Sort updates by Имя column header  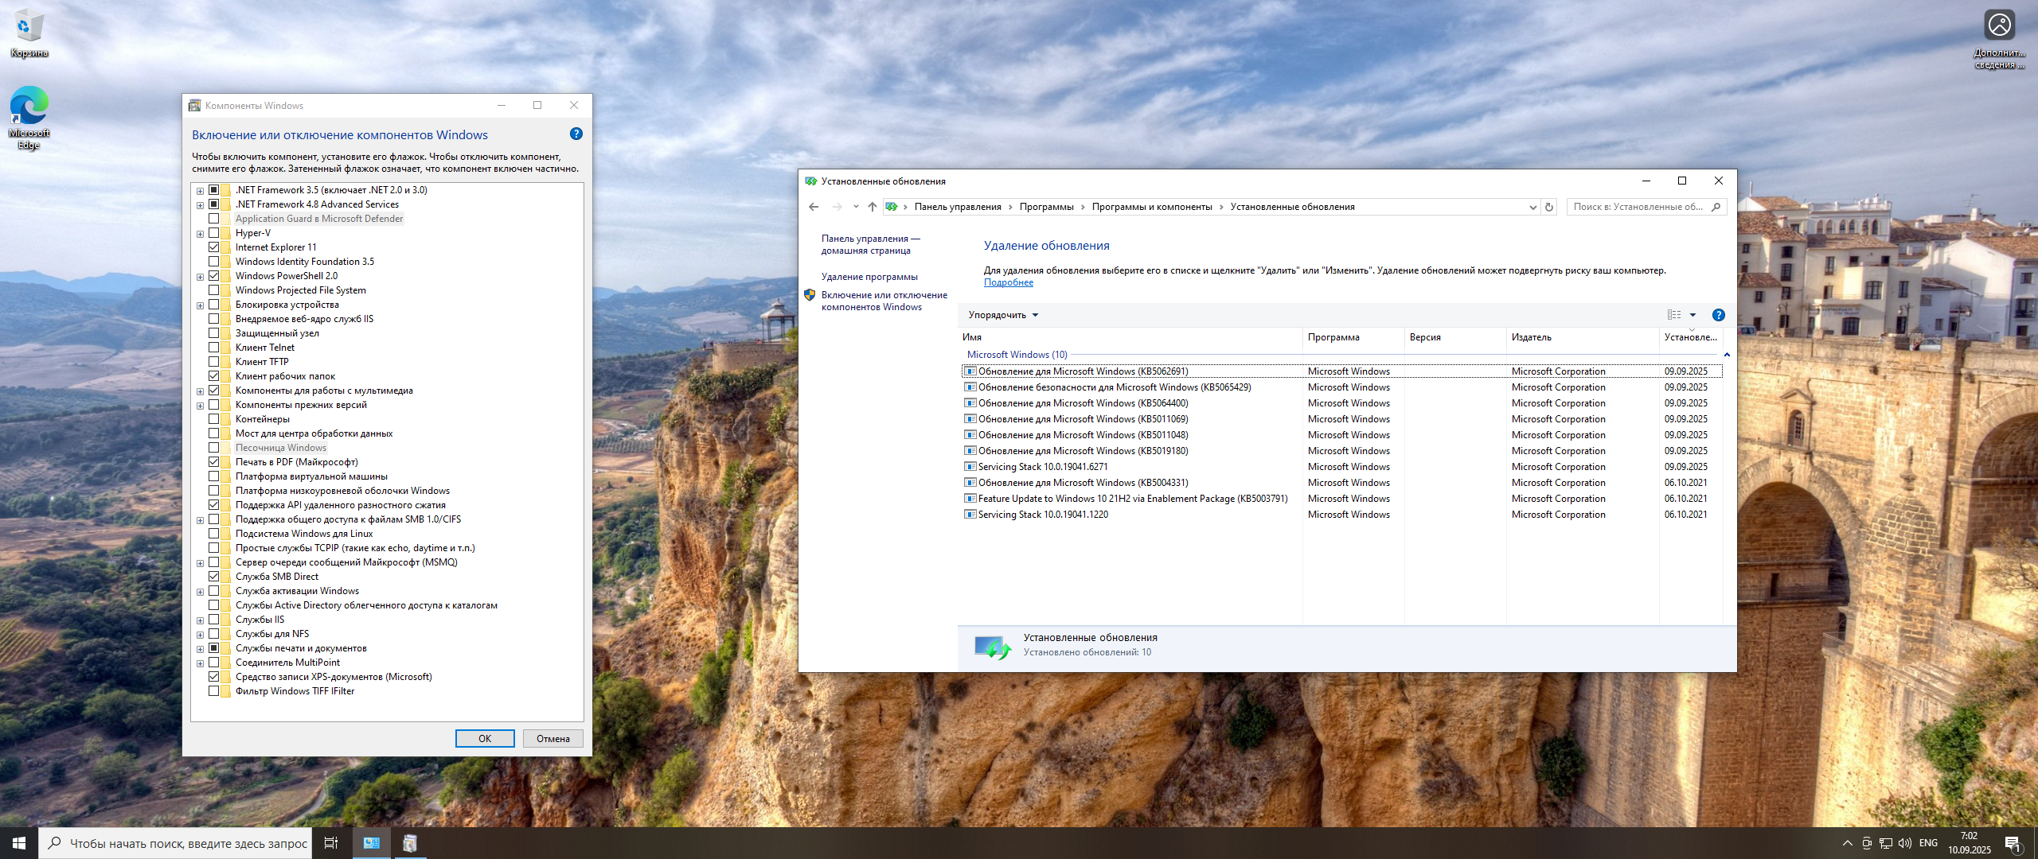click(1130, 337)
